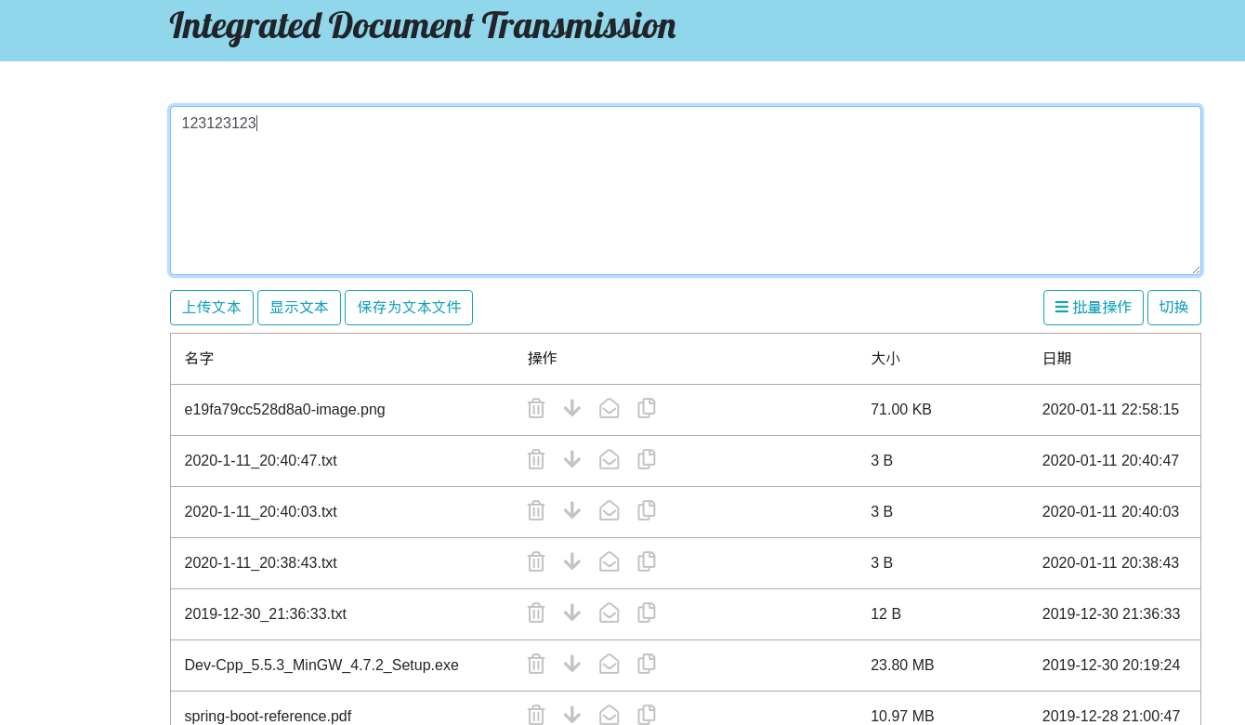Download the 2020-1-11_20:40:47.txt file
Image resolution: width=1245 pixels, height=725 pixels.
coord(572,459)
